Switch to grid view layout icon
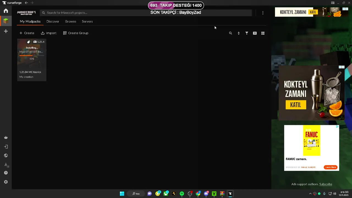The width and height of the screenshot is (352, 198). (x=263, y=33)
